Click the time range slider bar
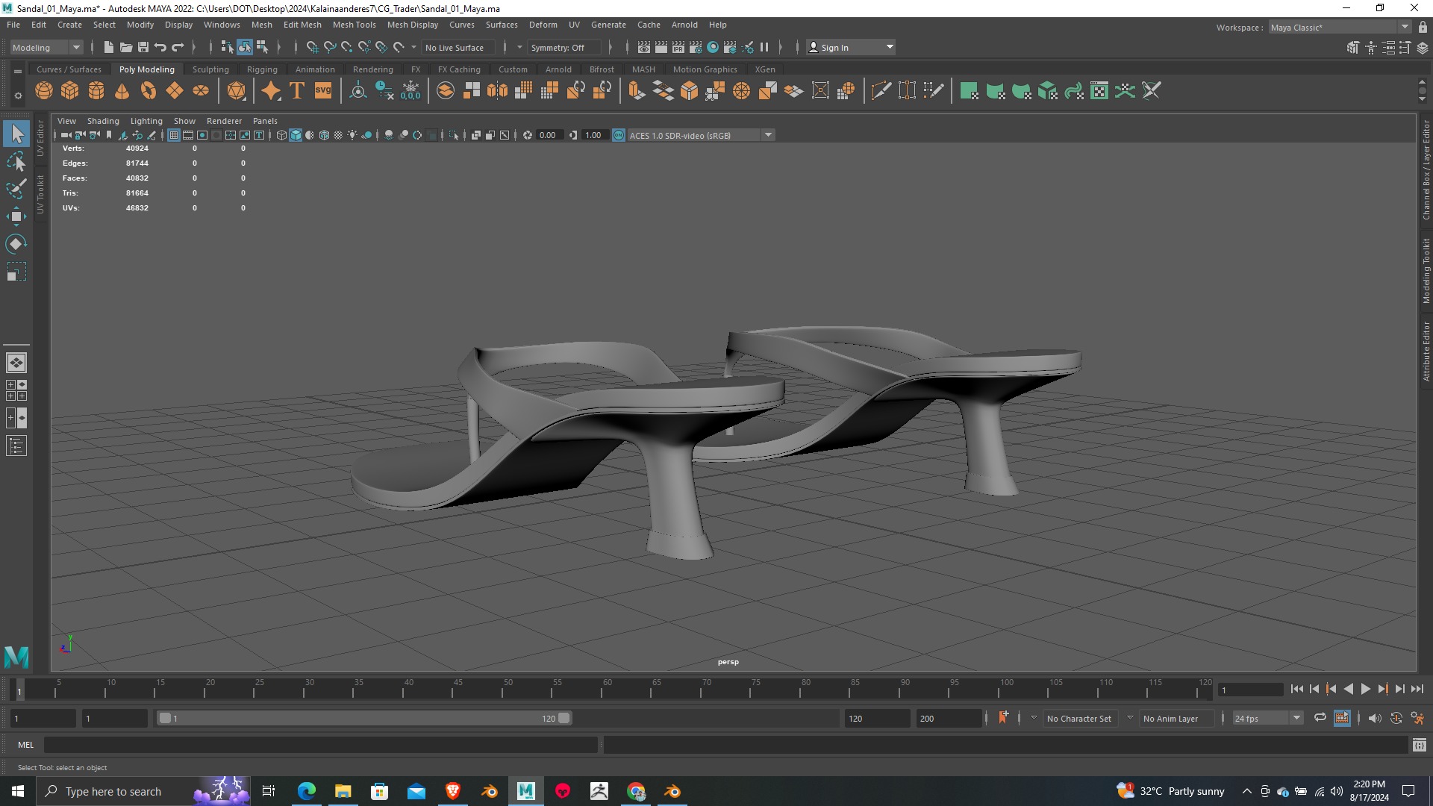Image resolution: width=1433 pixels, height=806 pixels. 364,718
